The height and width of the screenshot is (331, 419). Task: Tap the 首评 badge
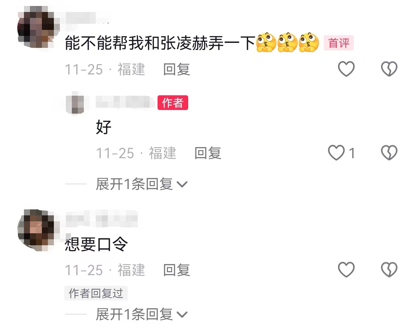click(339, 43)
